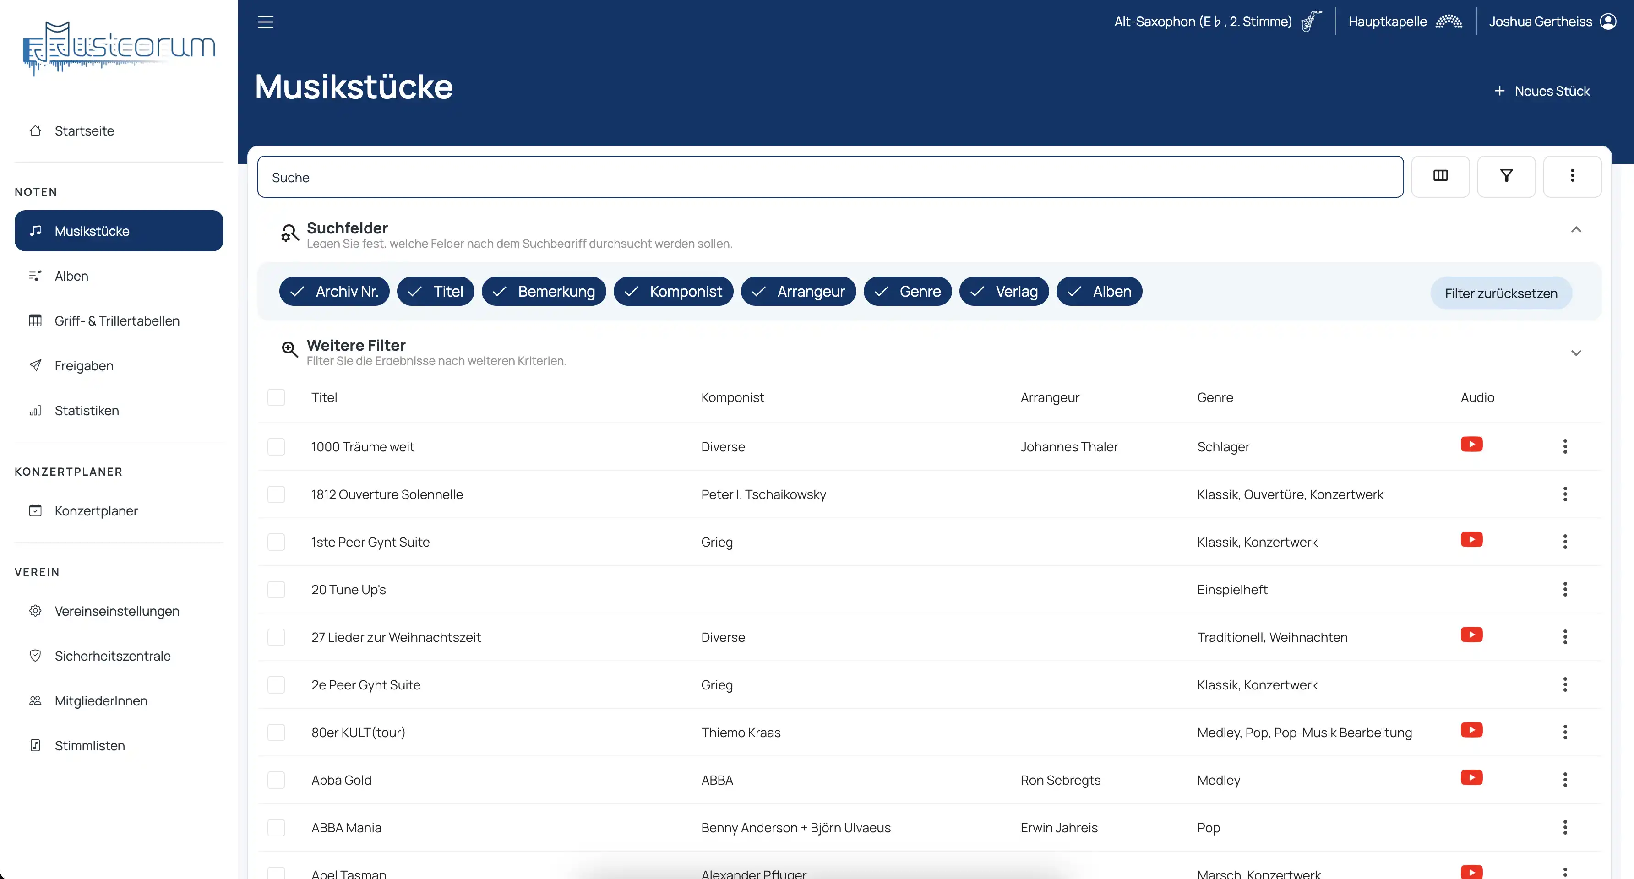Expand the Weitere Filter section
This screenshot has height=879, width=1634.
point(1576,353)
